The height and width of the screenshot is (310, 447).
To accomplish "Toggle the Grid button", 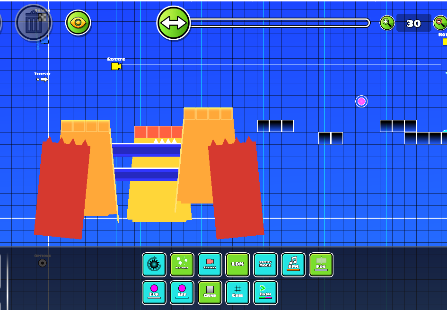I will [237, 292].
